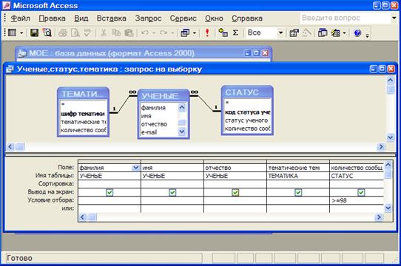Toggle the Totals sigma icon

[235, 33]
